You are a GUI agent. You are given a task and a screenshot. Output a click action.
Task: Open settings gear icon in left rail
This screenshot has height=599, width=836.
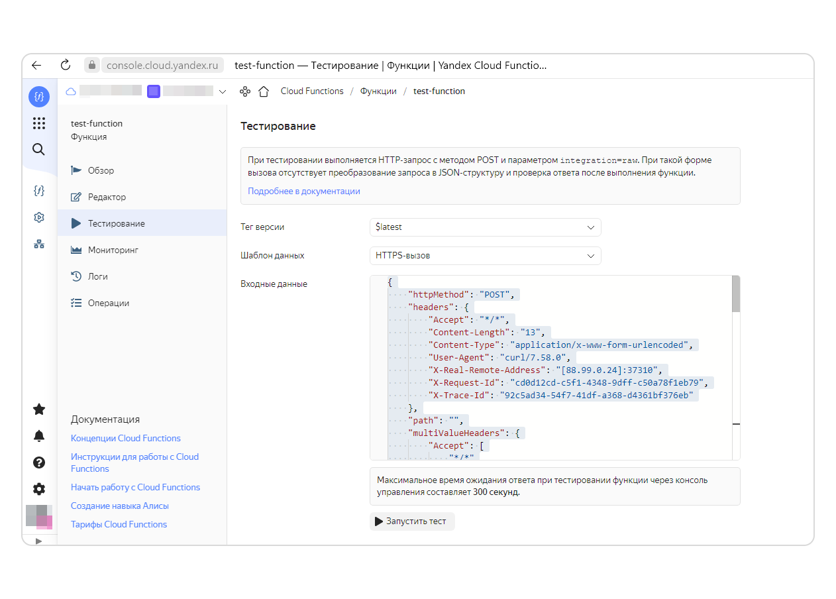[39, 489]
